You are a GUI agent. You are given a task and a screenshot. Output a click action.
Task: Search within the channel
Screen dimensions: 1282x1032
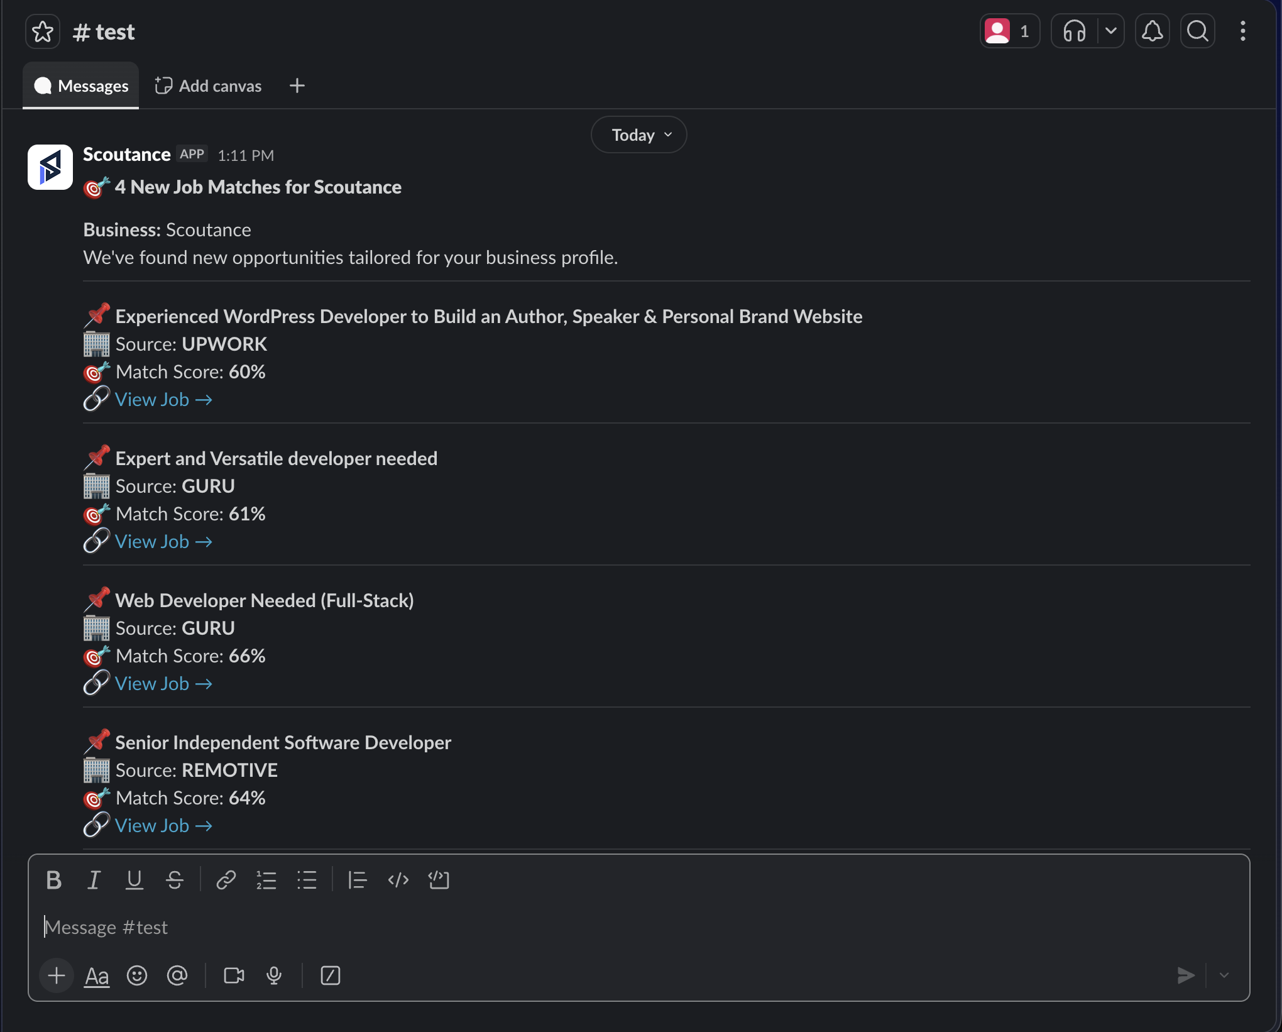[1198, 31]
